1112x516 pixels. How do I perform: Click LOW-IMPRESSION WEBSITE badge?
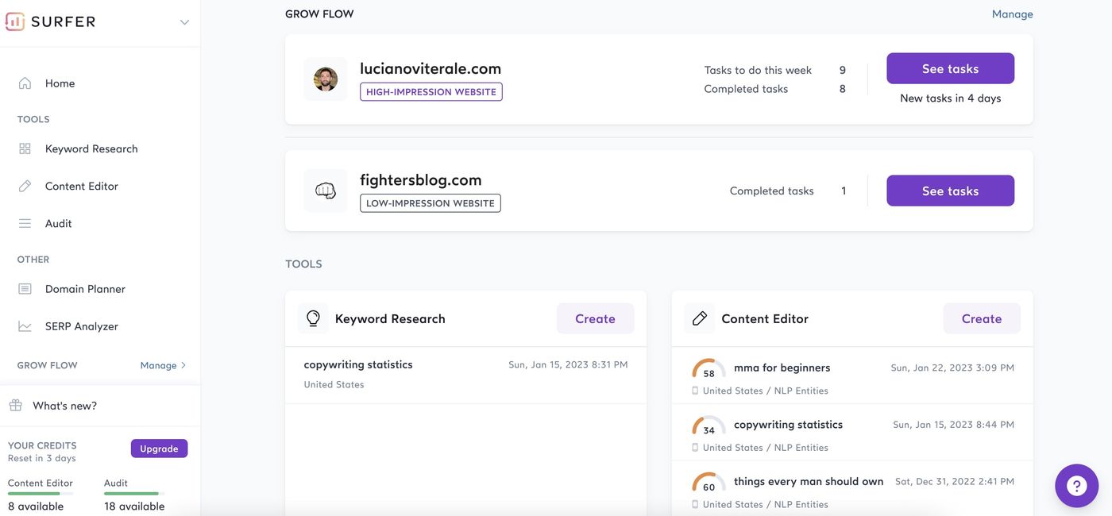tap(431, 203)
